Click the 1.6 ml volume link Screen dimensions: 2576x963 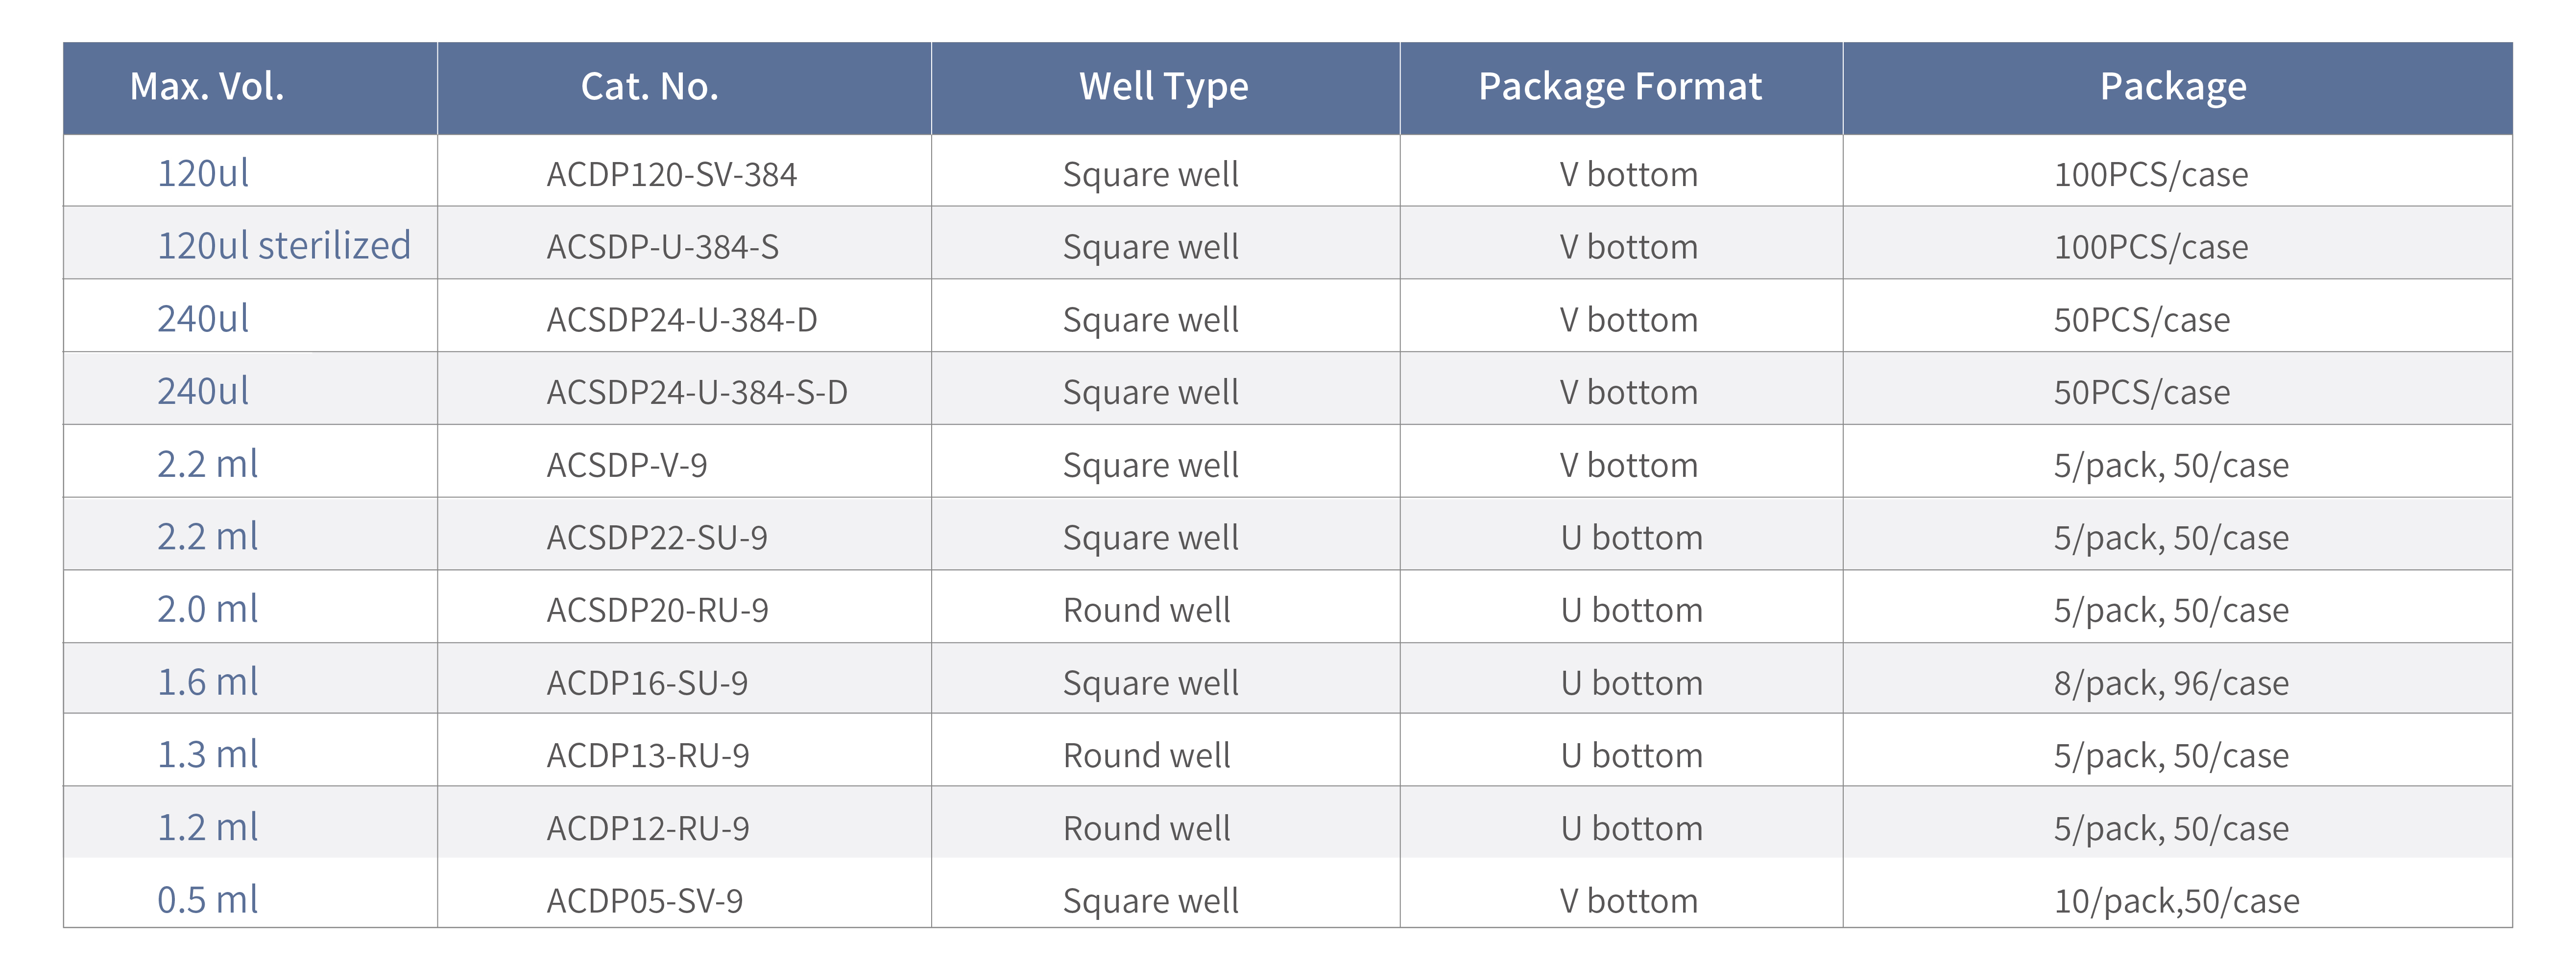[x=207, y=682]
